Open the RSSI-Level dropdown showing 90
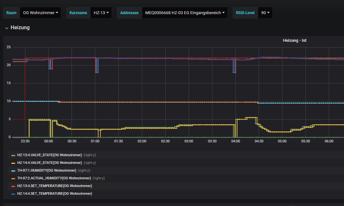Image resolution: width=344 pixels, height=206 pixels. coord(265,13)
